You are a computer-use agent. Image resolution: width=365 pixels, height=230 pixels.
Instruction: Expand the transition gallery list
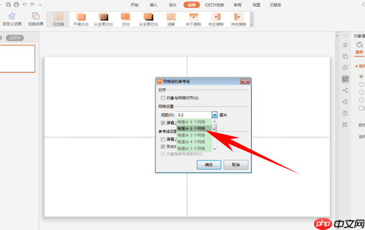252,25
